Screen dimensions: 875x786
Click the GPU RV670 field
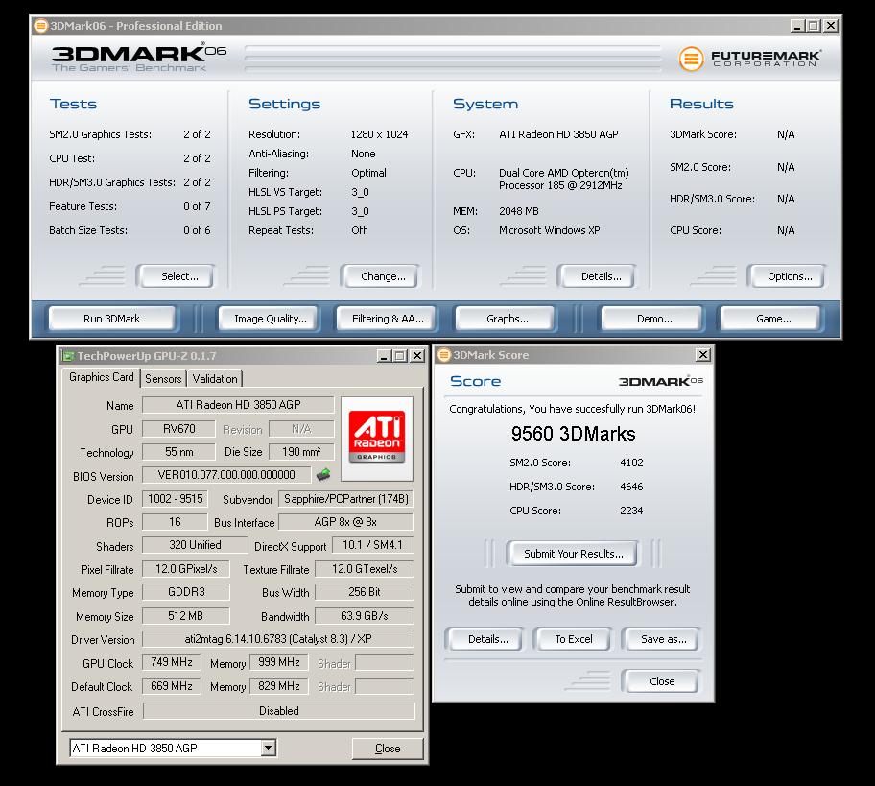(178, 429)
